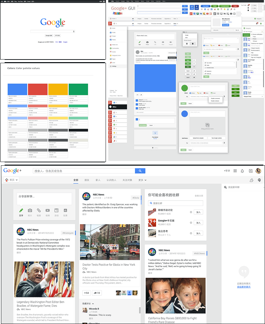Select the 照片 camera icon in share box

click(x=30, y=210)
